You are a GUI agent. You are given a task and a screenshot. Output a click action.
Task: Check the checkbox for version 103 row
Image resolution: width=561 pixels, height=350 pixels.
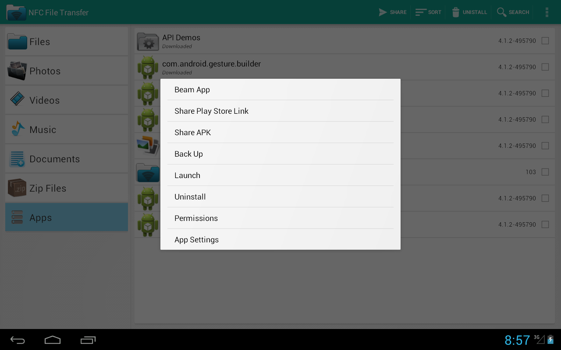[545, 172]
